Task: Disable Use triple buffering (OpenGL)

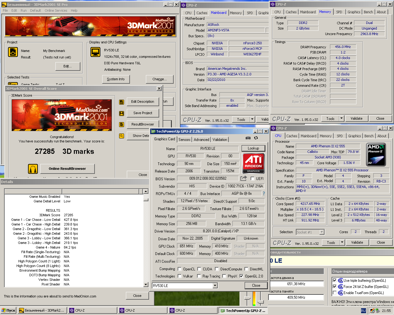Action: coord(335,281)
